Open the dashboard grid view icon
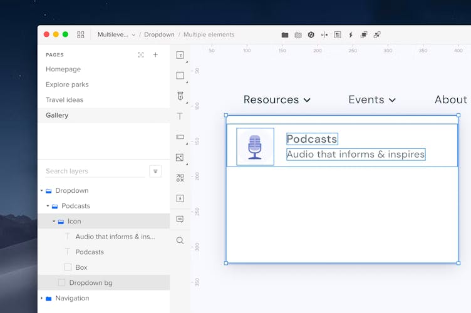 pyautogui.click(x=81, y=34)
